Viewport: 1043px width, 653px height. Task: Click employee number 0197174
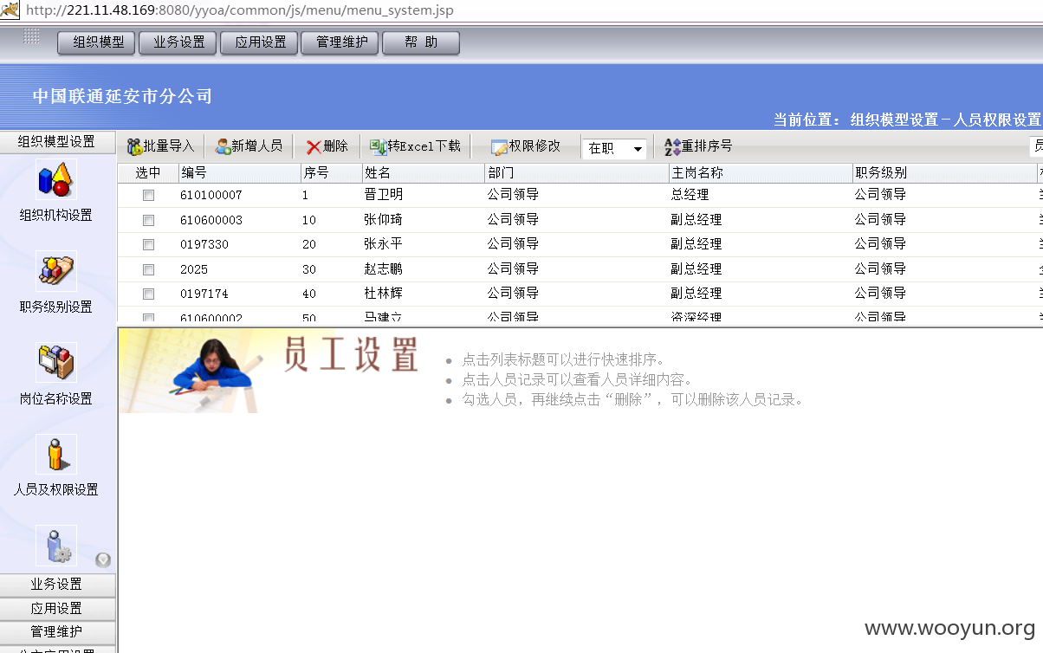[204, 294]
